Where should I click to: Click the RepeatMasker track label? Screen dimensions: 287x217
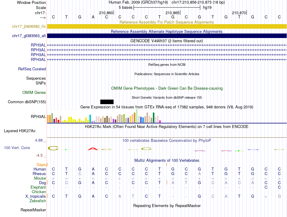click(x=33, y=210)
